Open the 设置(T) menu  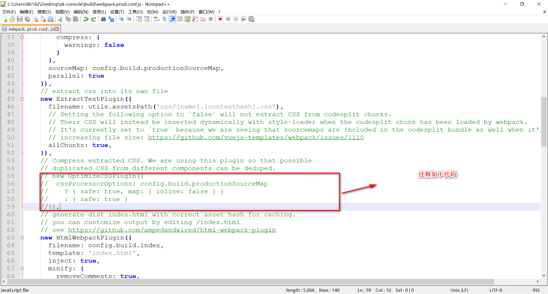click(x=117, y=12)
